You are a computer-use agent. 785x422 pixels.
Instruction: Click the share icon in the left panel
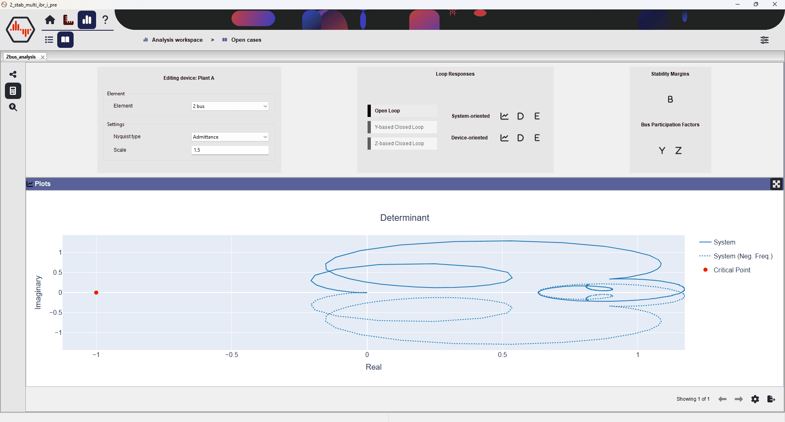pos(13,74)
